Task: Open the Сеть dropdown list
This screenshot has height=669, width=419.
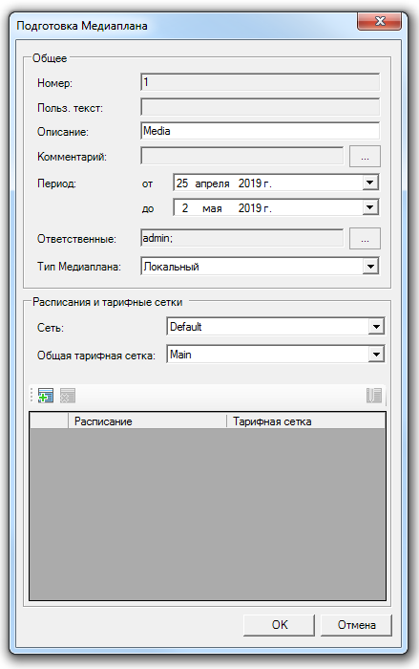Action: tap(376, 327)
